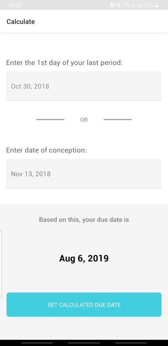Tap the right gesture bar in navigation bar
The image size is (168, 346).
coord(131,343)
